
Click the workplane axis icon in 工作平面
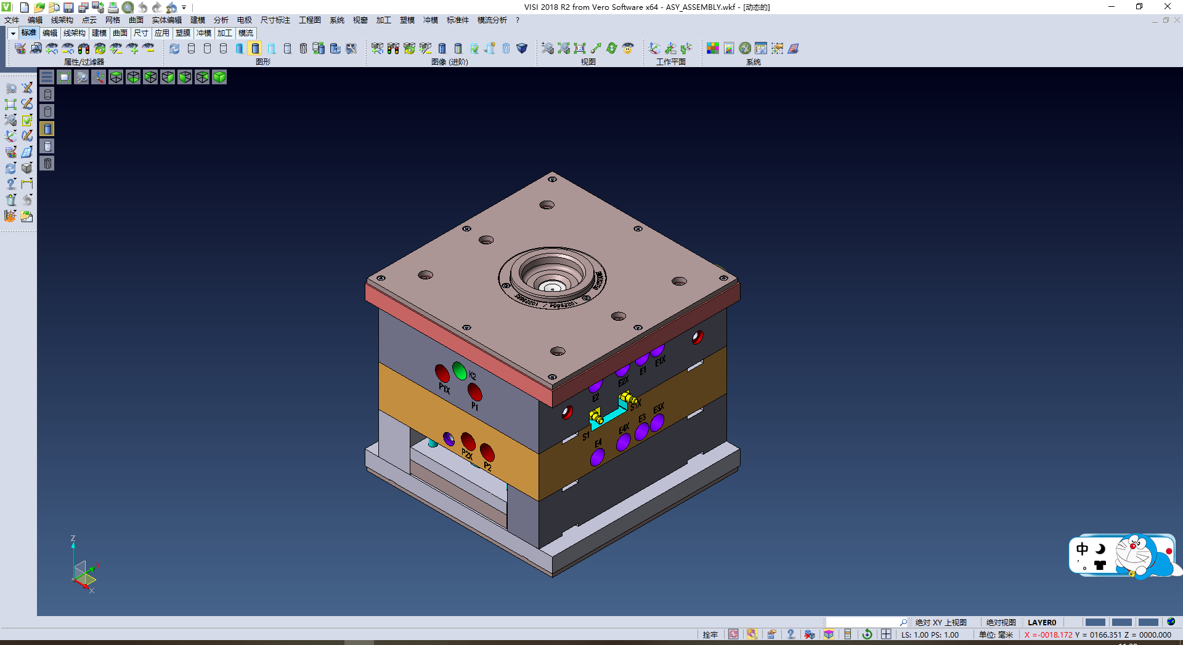[654, 48]
